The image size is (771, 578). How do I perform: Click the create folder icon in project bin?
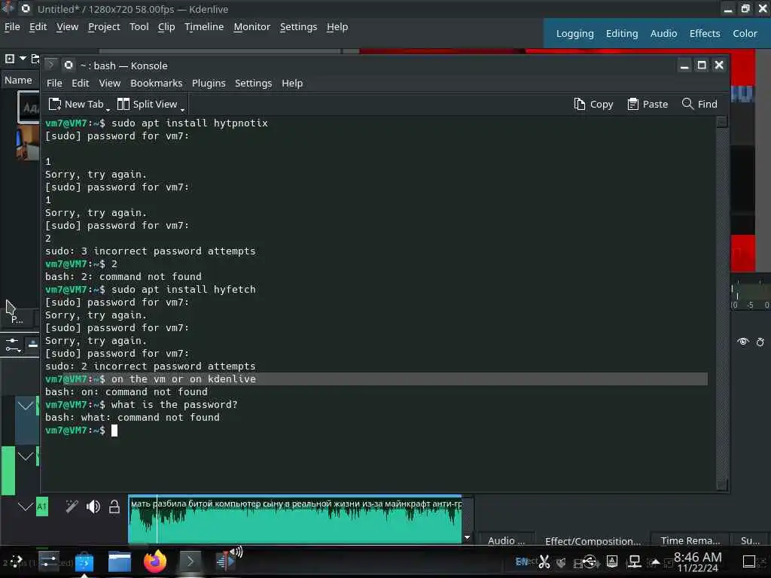point(35,59)
